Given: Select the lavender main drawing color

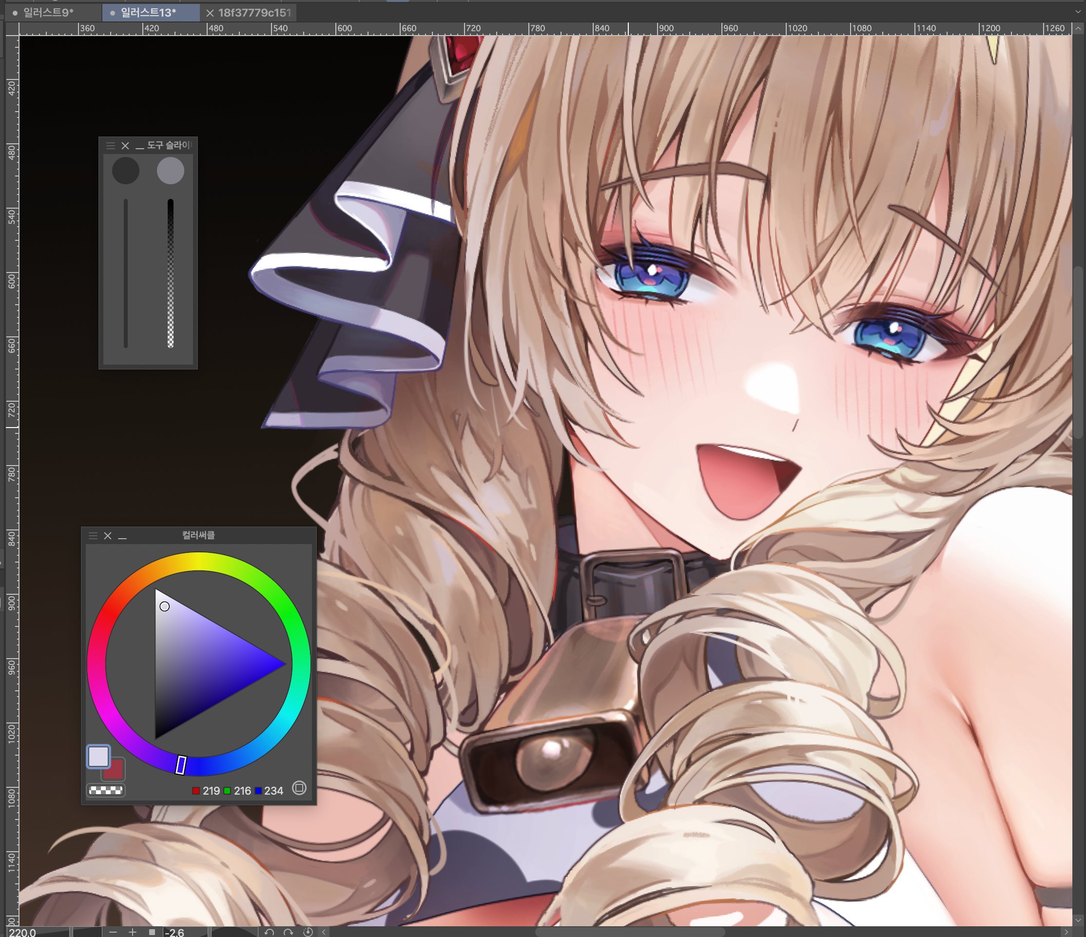Looking at the screenshot, I should coord(98,756).
